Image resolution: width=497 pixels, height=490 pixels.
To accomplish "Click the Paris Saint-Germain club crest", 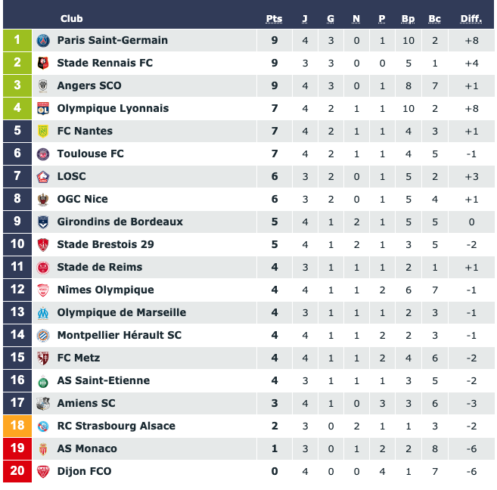I will [43, 41].
